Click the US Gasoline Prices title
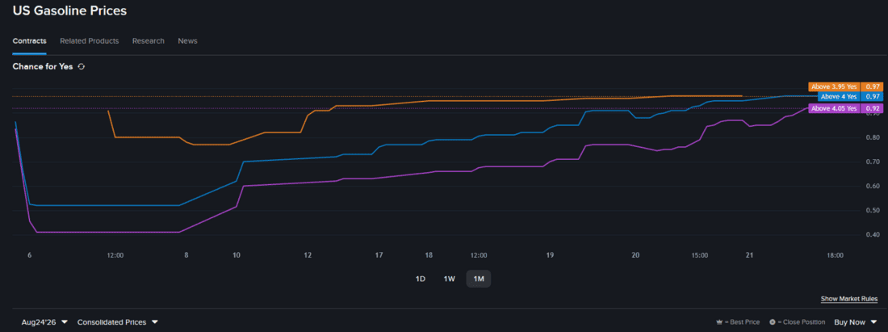The width and height of the screenshot is (888, 332). (x=69, y=11)
